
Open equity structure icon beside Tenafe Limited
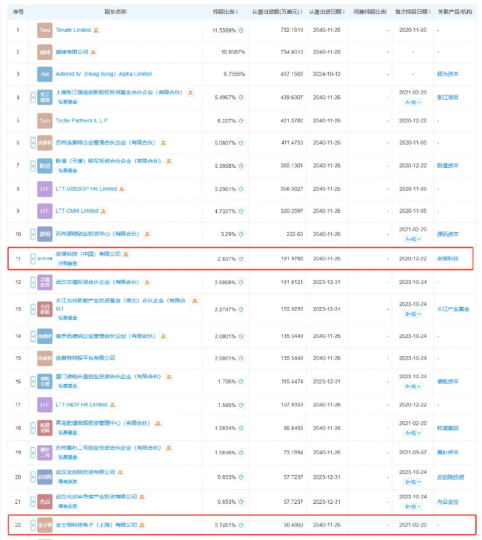coord(96,30)
